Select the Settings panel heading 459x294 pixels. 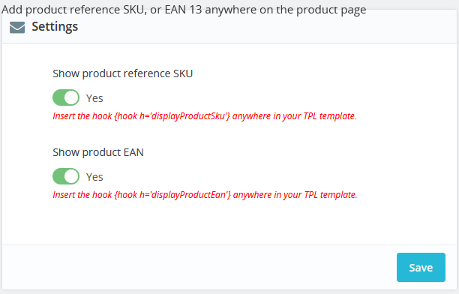point(55,27)
